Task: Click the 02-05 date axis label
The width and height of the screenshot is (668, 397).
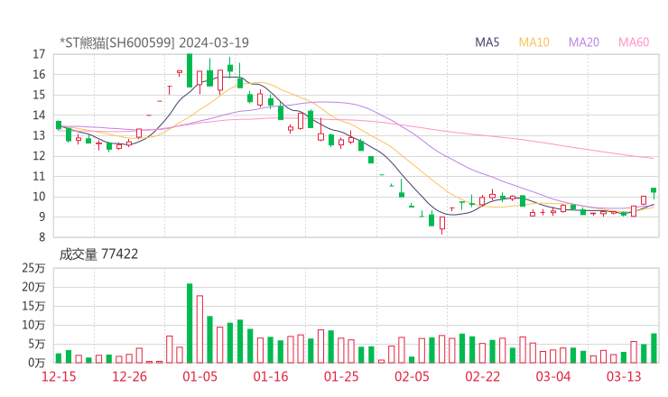Action: [x=412, y=376]
